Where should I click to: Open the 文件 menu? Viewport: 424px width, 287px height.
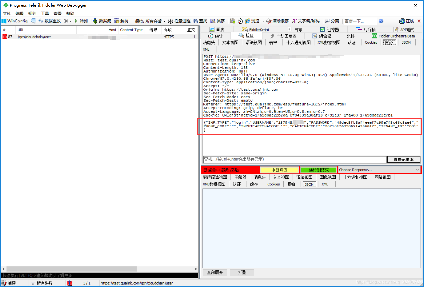point(7,14)
